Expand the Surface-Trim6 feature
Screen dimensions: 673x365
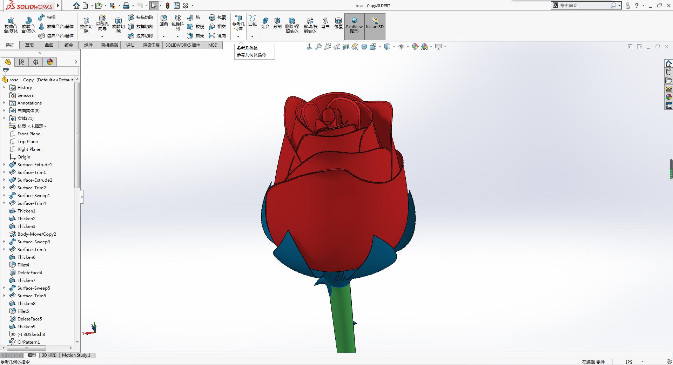(4, 296)
